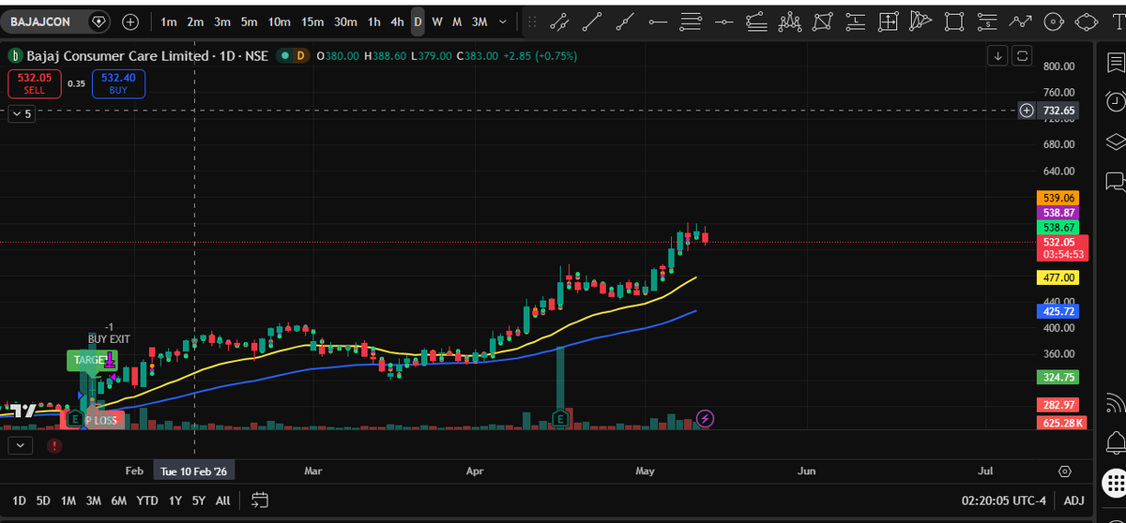
Task: Click the SELL 532.05 button
Action: click(35, 83)
